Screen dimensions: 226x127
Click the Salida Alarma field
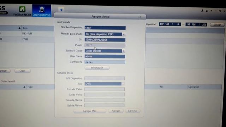[x=105, y=105]
